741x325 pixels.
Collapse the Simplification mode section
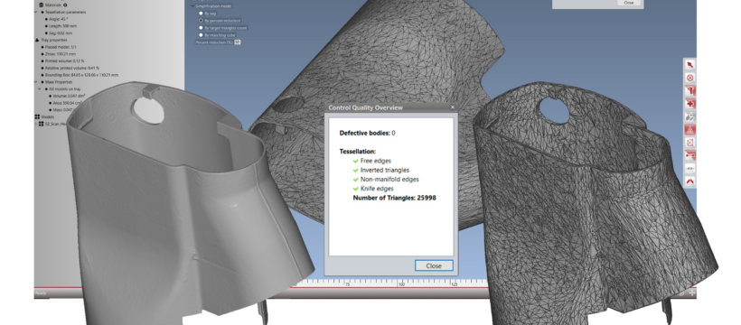pyautogui.click(x=192, y=6)
